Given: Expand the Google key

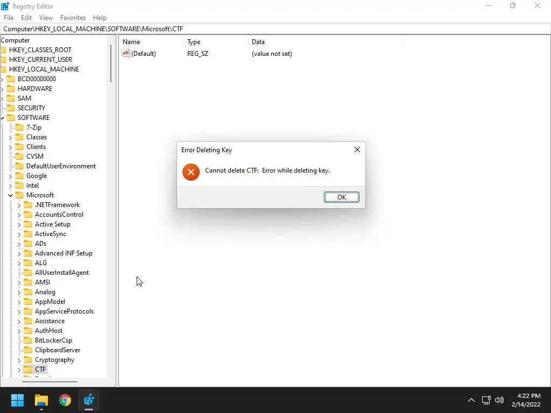Looking at the screenshot, I should tap(11, 176).
